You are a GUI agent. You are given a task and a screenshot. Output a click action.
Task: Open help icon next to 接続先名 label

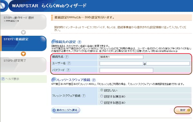[67, 57]
